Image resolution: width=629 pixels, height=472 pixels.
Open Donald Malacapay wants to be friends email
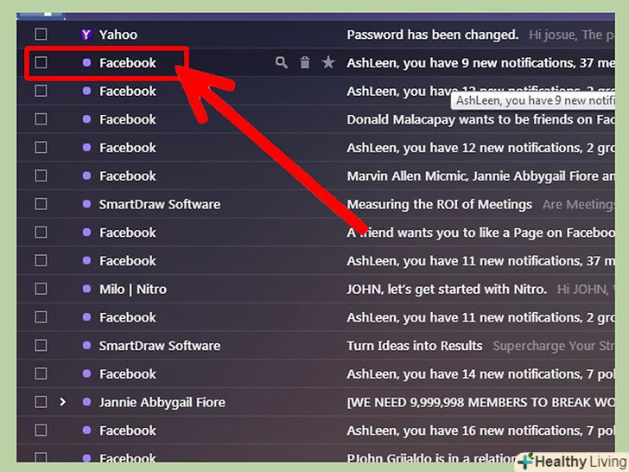pyautogui.click(x=480, y=119)
